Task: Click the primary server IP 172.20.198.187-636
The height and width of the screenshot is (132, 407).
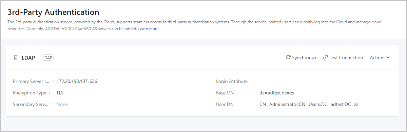Action: click(x=77, y=81)
